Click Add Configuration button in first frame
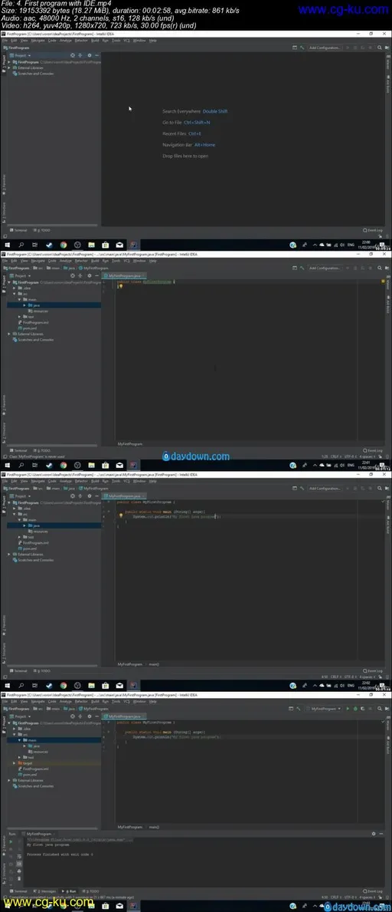Viewport: 392px width, 912px height. click(x=325, y=48)
